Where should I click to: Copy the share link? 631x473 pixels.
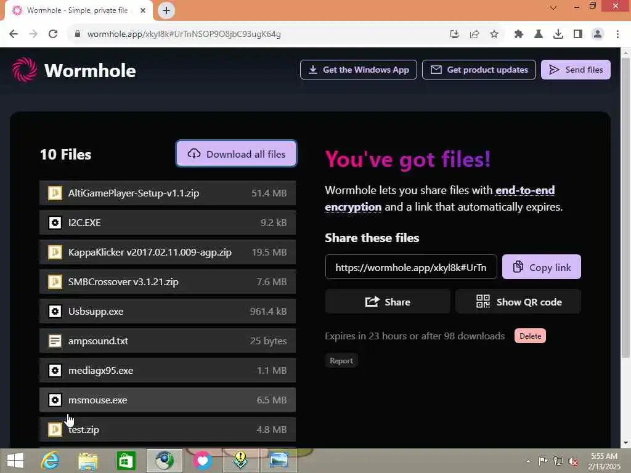541,267
